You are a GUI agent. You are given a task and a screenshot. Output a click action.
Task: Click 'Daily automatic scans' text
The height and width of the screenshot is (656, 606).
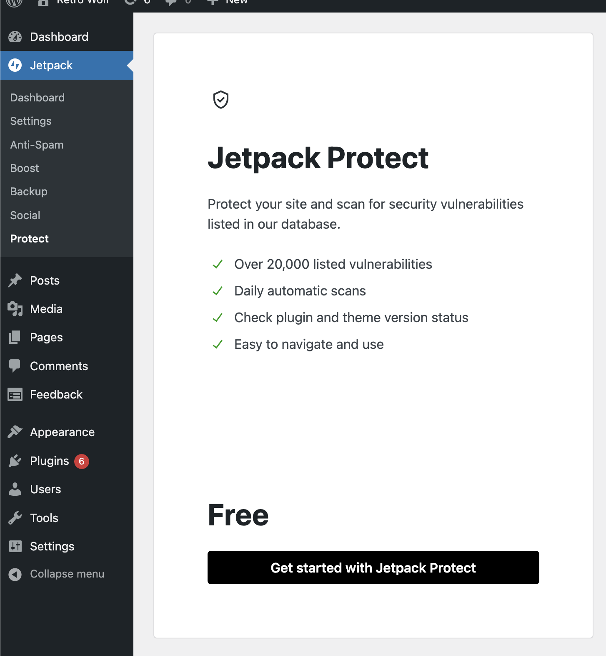click(300, 291)
